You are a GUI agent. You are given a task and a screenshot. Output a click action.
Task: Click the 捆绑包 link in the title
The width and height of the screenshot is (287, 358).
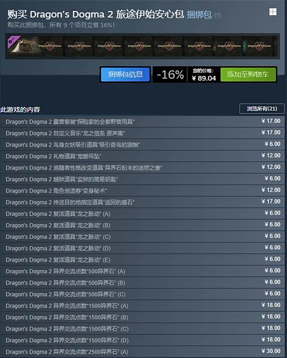click(x=199, y=15)
